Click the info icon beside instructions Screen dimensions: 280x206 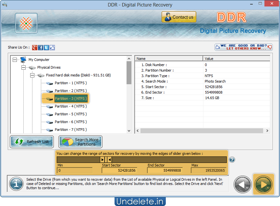click(16, 184)
